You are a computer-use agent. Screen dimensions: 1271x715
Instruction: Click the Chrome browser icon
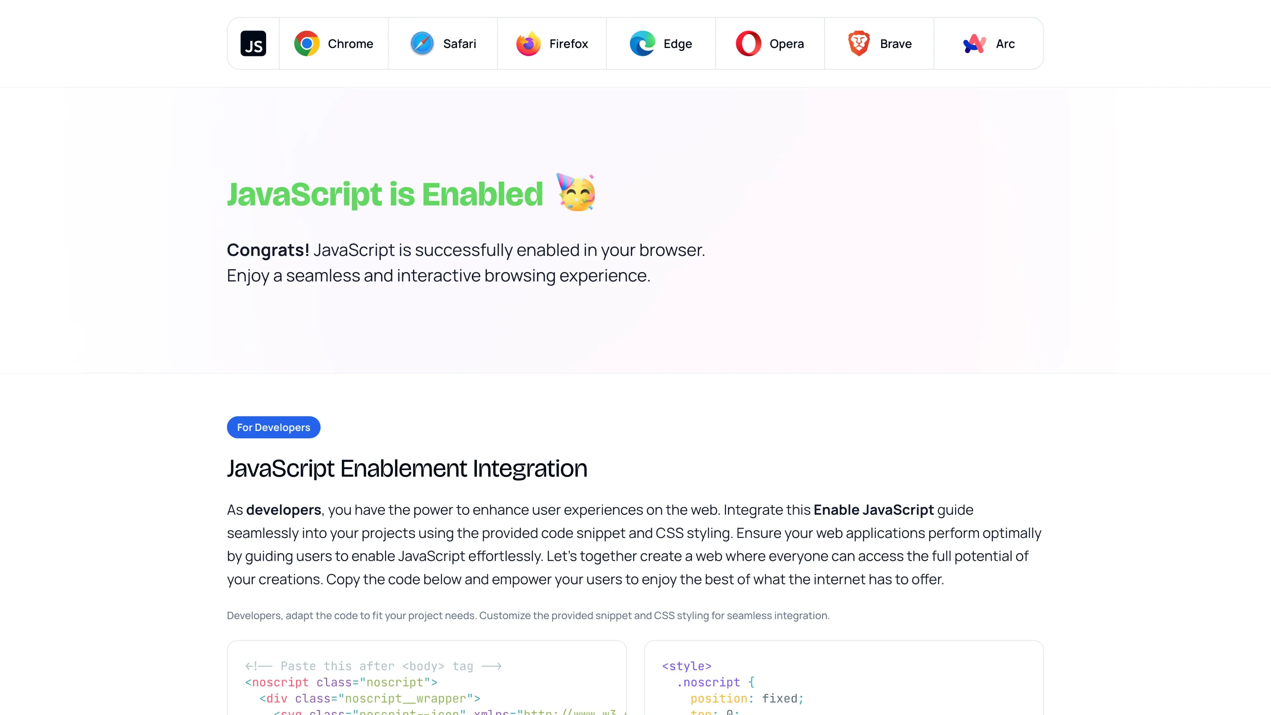[307, 43]
